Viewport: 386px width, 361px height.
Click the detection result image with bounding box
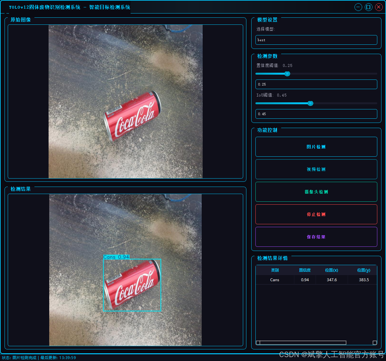125,270
